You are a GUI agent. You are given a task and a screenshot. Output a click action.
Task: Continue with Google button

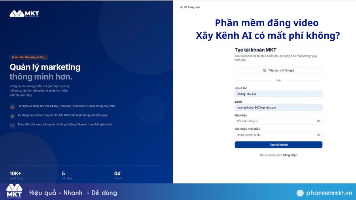(x=278, y=70)
